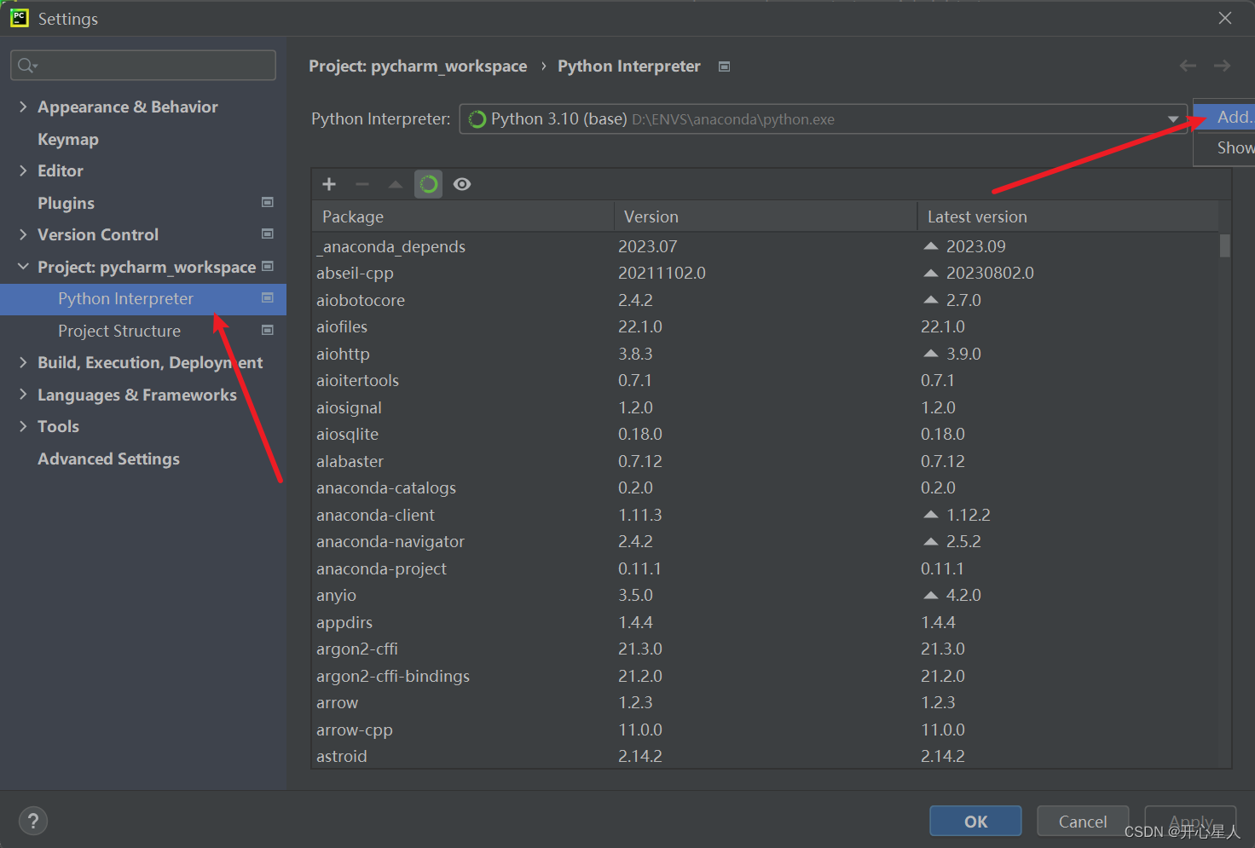
Task: Expand Build, Execution, Deployment section
Action: [x=23, y=362]
